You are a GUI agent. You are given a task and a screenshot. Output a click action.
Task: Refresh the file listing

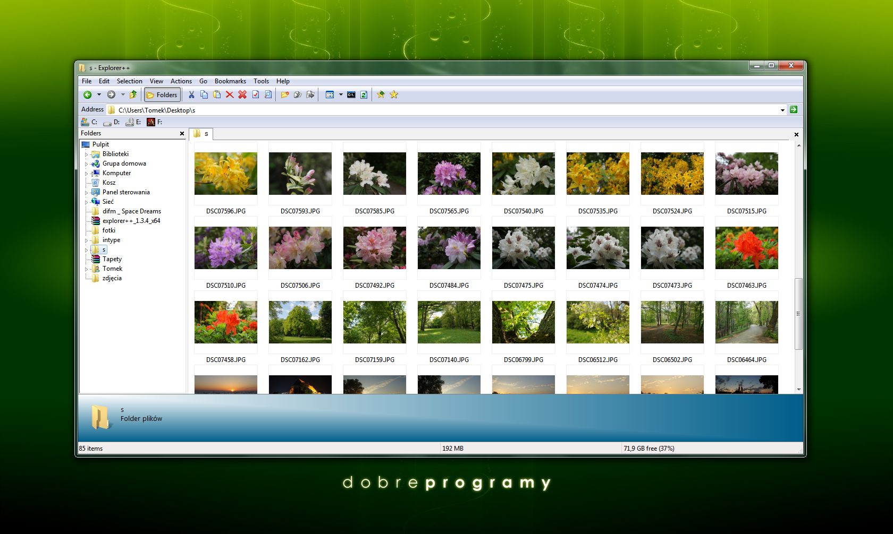(363, 94)
